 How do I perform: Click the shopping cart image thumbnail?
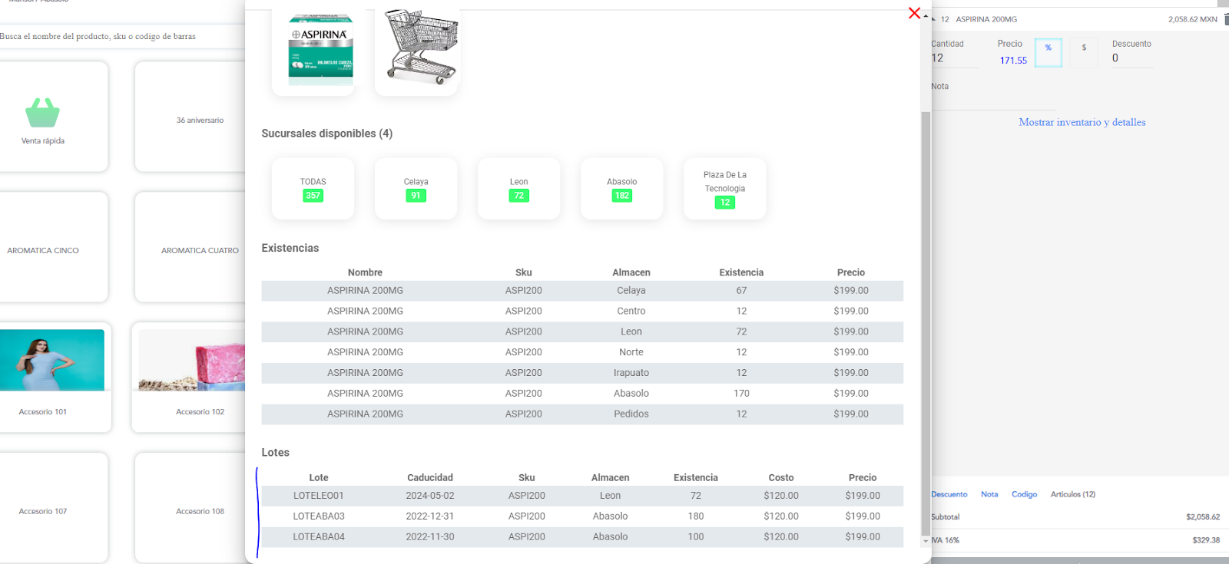[x=421, y=46]
